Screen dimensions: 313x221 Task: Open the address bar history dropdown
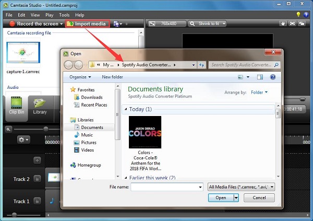tap(193, 65)
